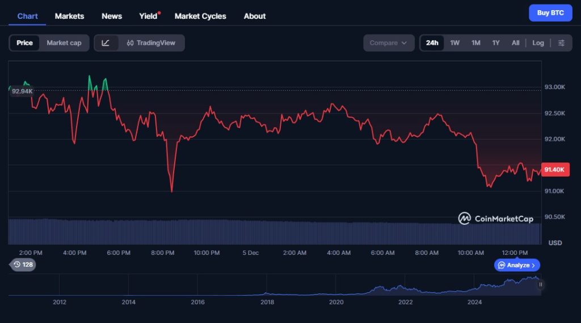The width and height of the screenshot is (581, 323).
Task: Click the 92.94K opening price label
Action: coord(22,91)
